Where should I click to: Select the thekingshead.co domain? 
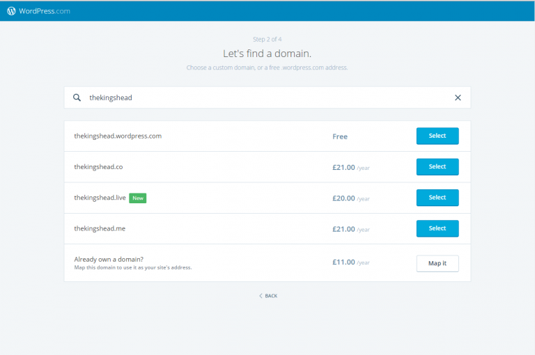click(437, 167)
